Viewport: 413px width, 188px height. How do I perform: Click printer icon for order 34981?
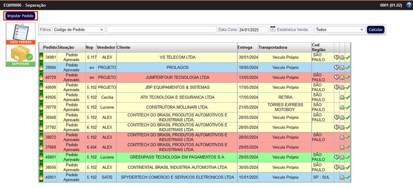(x=342, y=57)
